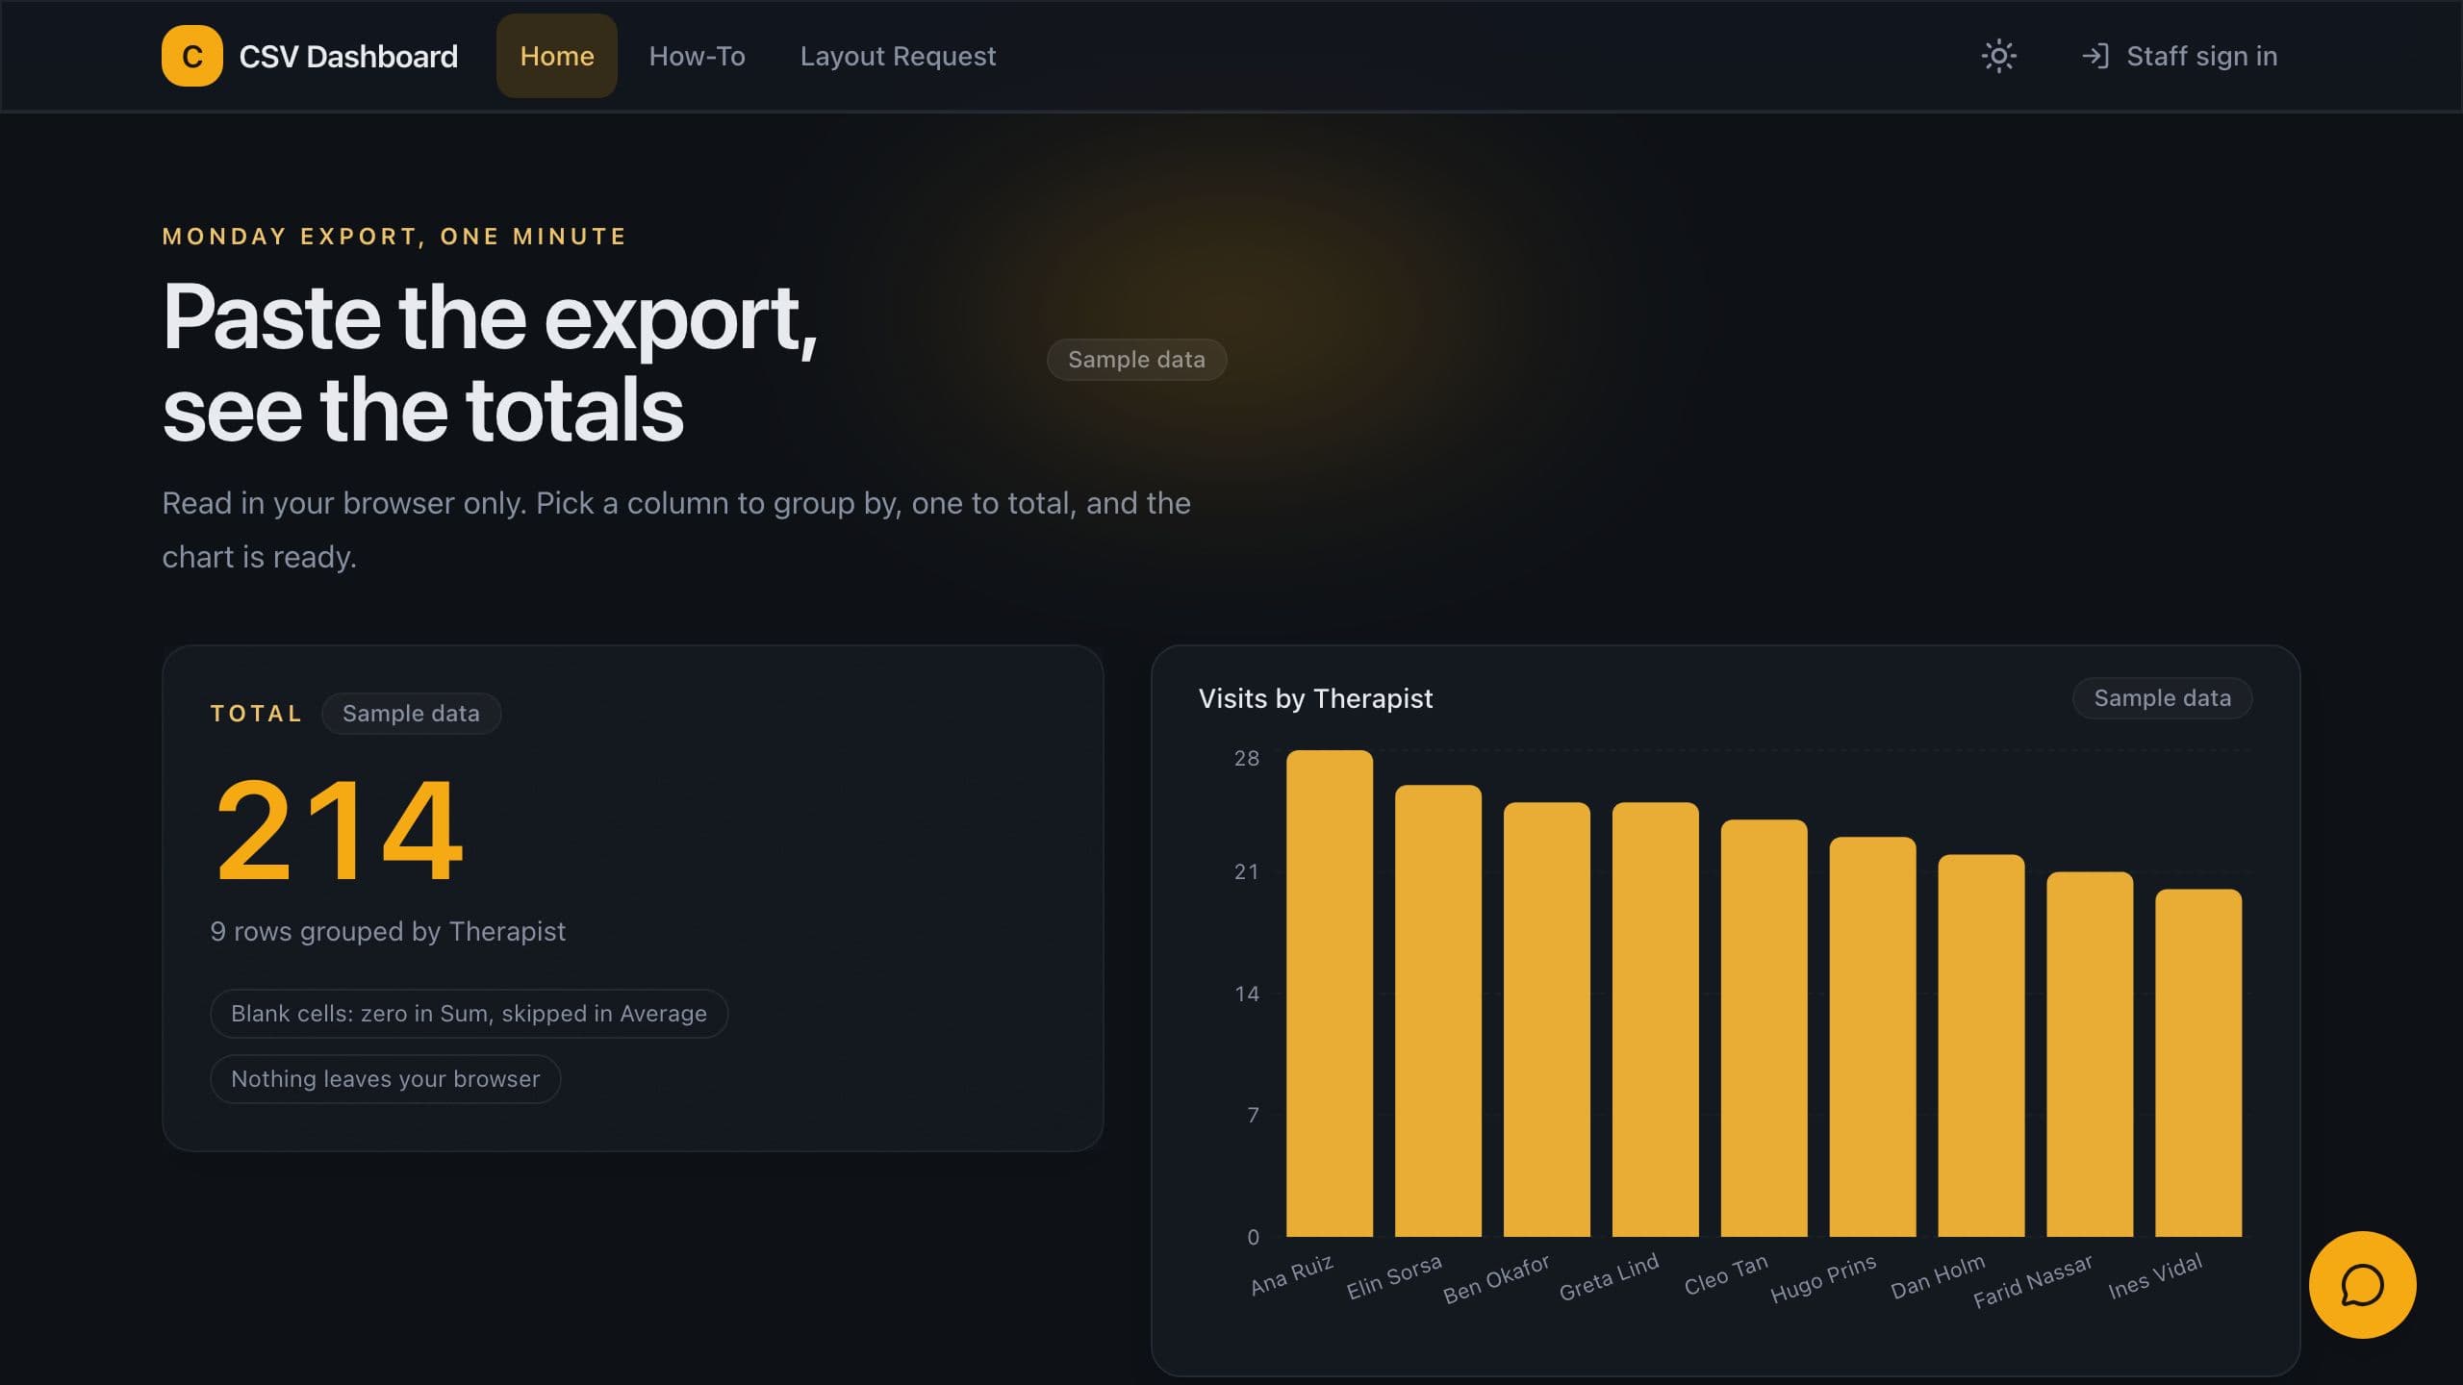Select the Elin Sorsa bar
Screen dimensions: 2463x1385
point(1438,1010)
